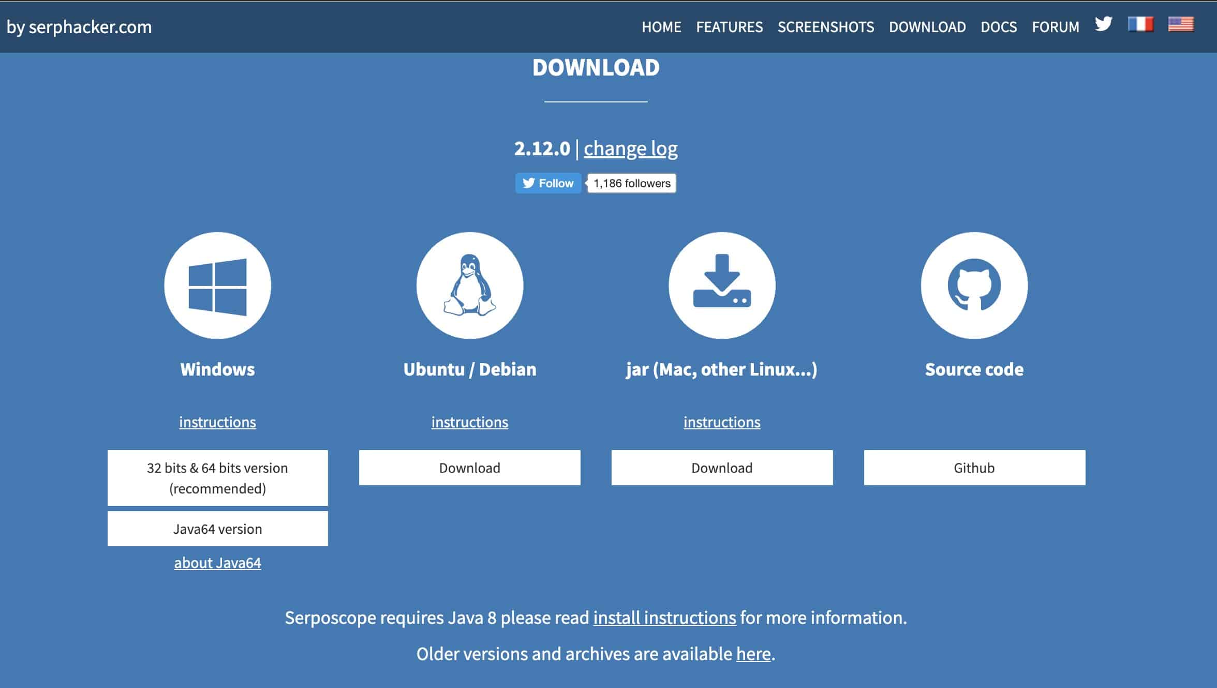Open the install instructions link
The height and width of the screenshot is (688, 1217).
coord(664,618)
